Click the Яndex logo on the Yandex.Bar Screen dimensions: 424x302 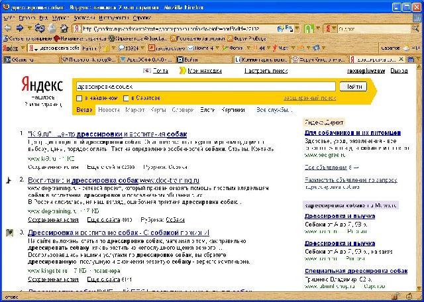11,48
